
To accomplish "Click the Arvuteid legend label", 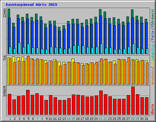I will (153, 77).
